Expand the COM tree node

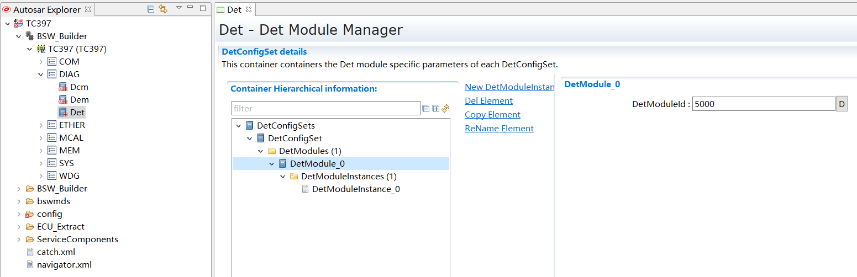(x=41, y=62)
